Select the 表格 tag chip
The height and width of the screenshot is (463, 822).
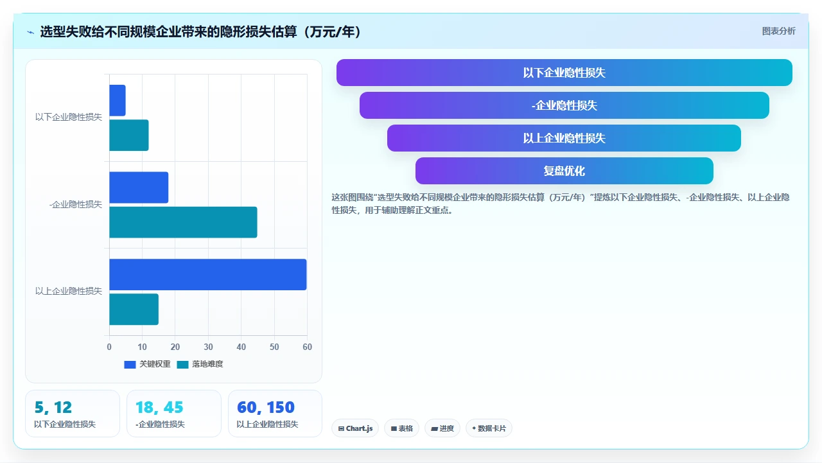pyautogui.click(x=402, y=428)
